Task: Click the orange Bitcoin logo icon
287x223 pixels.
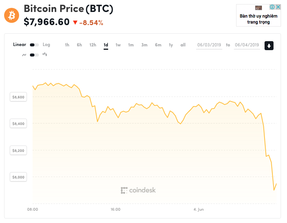Action: (x=12, y=15)
